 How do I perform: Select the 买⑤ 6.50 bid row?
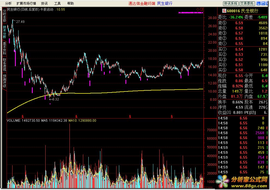pos(243,70)
